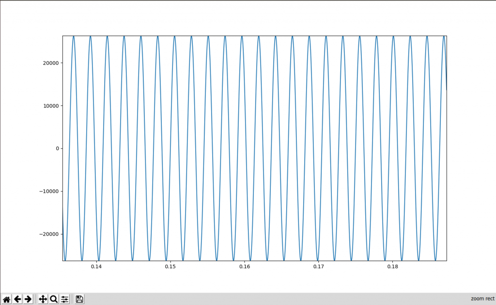Go back to the previous view
The width and height of the screenshot is (496, 305).
click(x=17, y=299)
